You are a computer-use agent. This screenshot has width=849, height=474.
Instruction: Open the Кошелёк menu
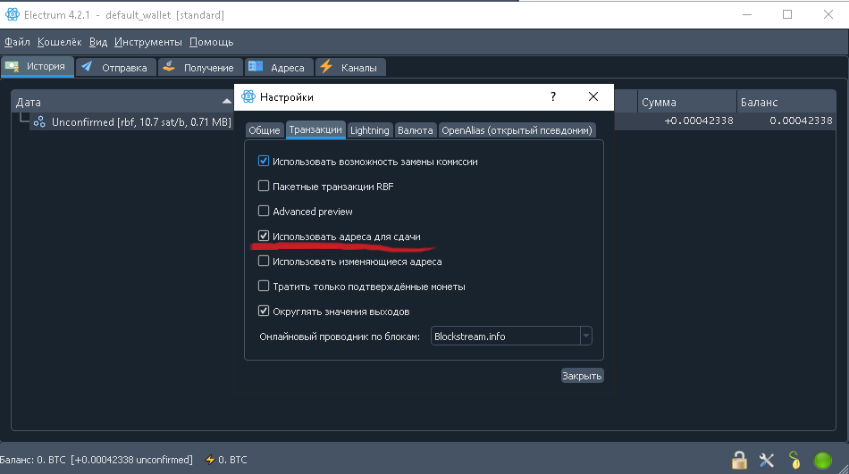click(60, 42)
